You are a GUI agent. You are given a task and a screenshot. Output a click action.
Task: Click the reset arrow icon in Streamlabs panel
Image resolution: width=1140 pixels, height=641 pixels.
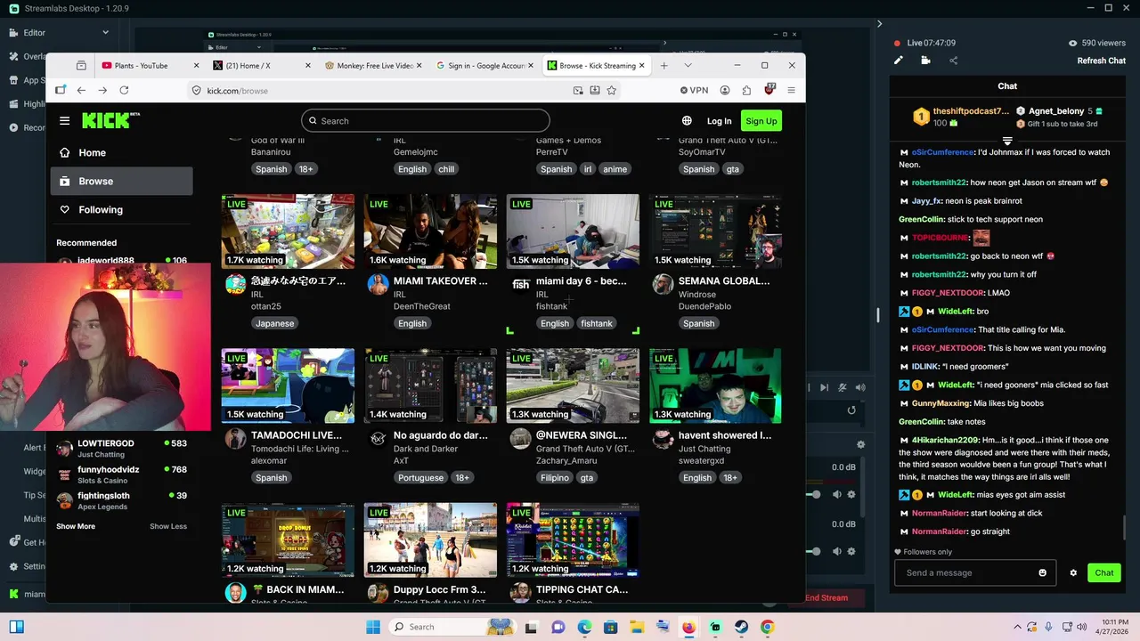point(851,410)
